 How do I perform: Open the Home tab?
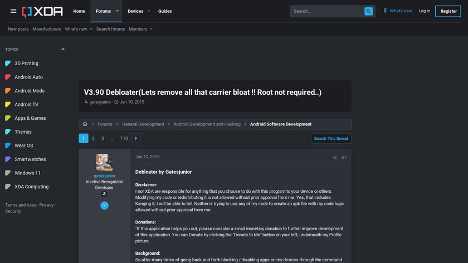point(79,11)
